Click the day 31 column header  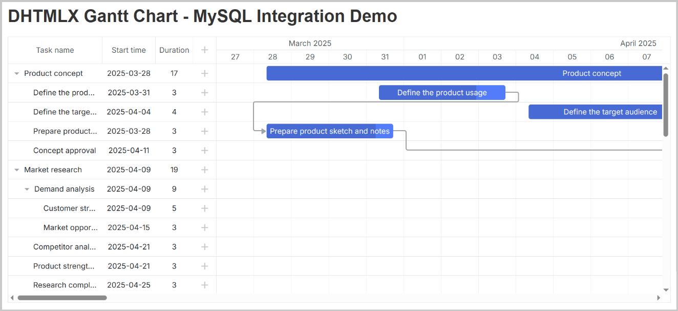pos(385,57)
